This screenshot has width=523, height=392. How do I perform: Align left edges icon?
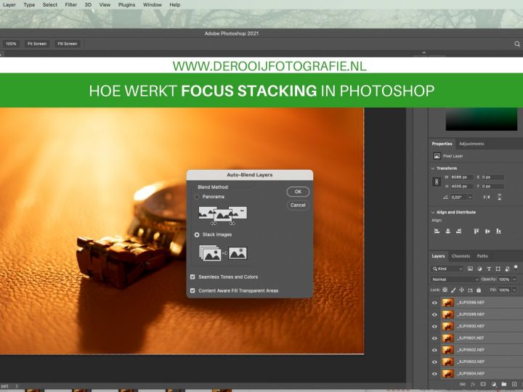point(437,231)
